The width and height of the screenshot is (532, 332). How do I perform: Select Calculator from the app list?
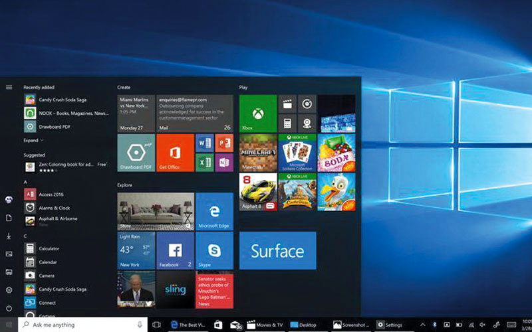coord(49,248)
